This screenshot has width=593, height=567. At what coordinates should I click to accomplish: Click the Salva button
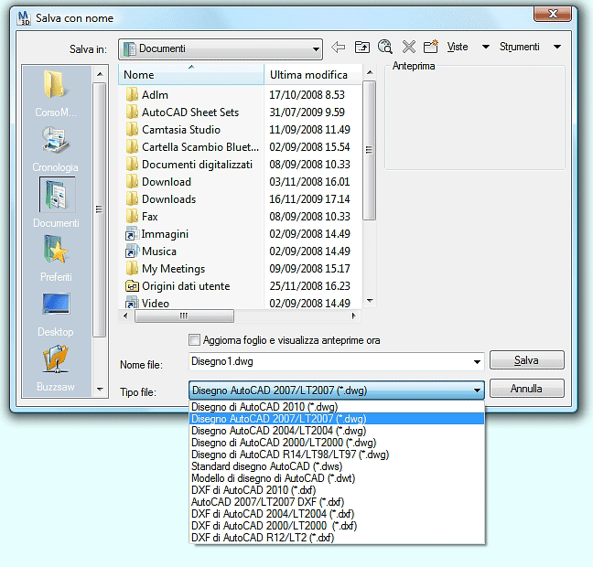click(x=527, y=359)
